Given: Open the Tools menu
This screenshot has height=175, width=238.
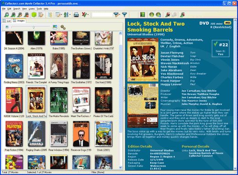Looking at the screenshot, I should (39, 9).
